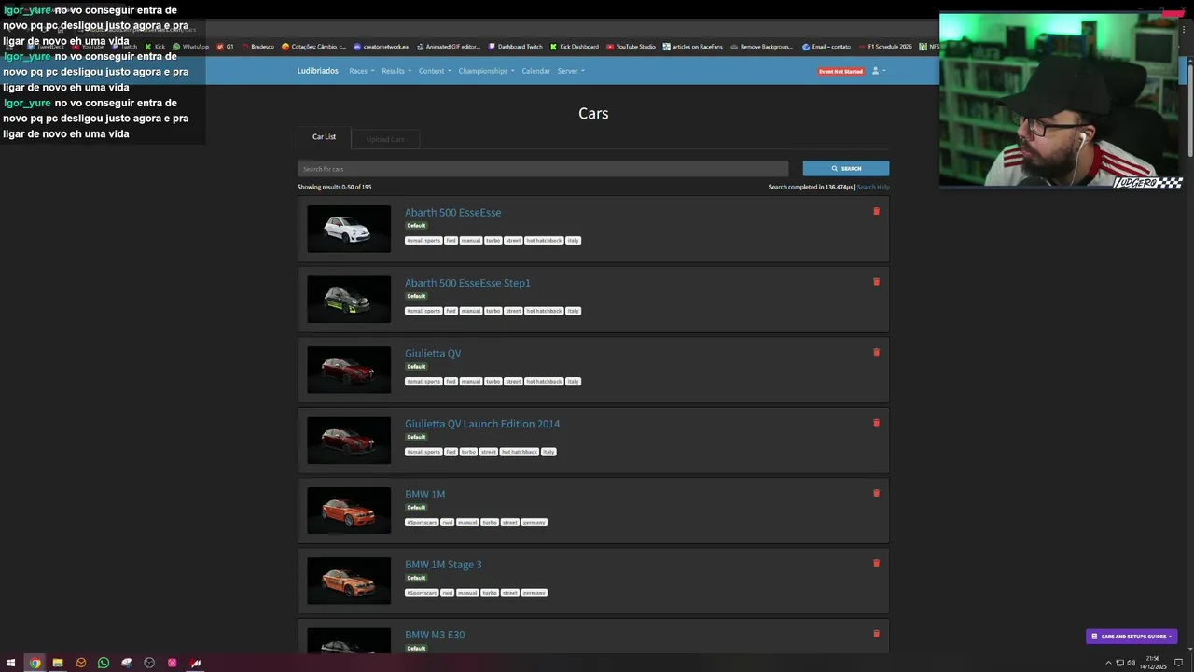Screen dimensions: 1194x672
Task: Open Giulietta QV Launch Edition 2014 link
Action: click(x=482, y=424)
